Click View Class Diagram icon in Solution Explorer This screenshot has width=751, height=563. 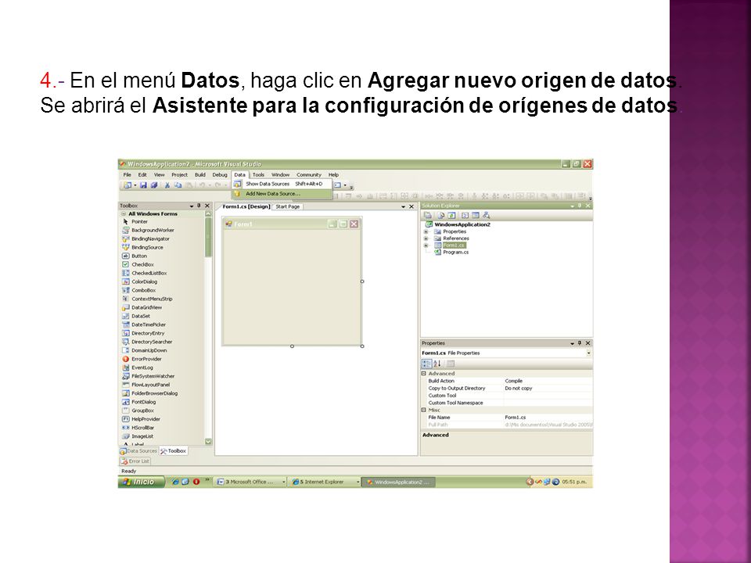coord(487,216)
